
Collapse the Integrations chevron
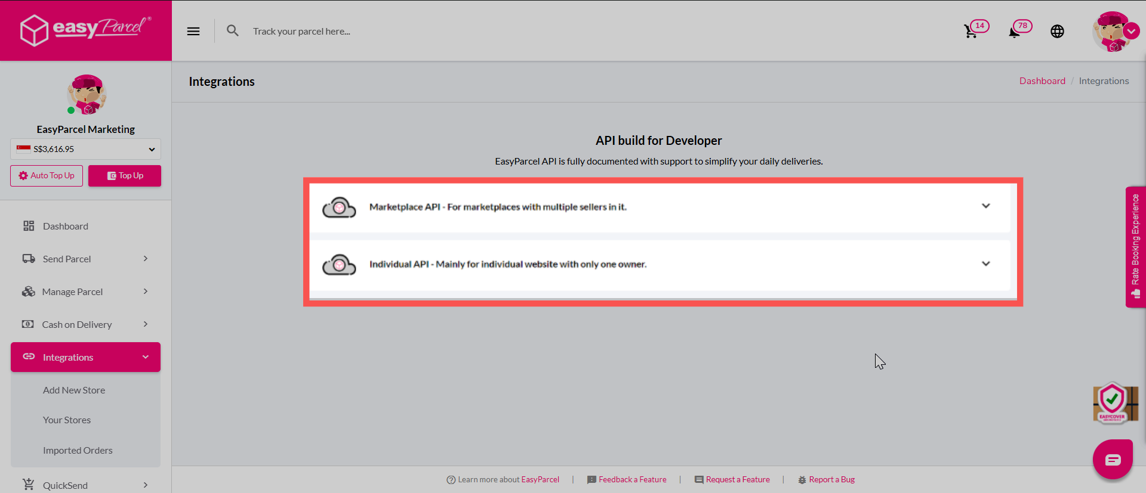145,356
